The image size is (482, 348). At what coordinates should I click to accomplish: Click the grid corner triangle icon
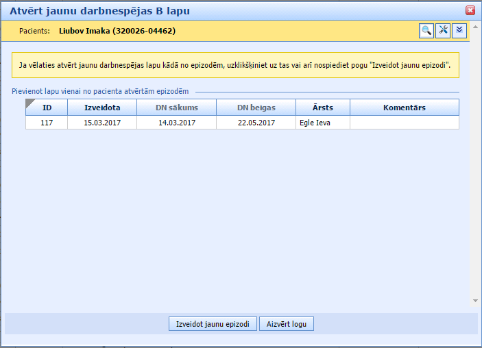tap(30, 103)
